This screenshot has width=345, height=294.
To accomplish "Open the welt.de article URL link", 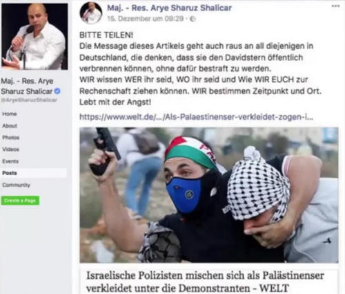I will coord(196,117).
